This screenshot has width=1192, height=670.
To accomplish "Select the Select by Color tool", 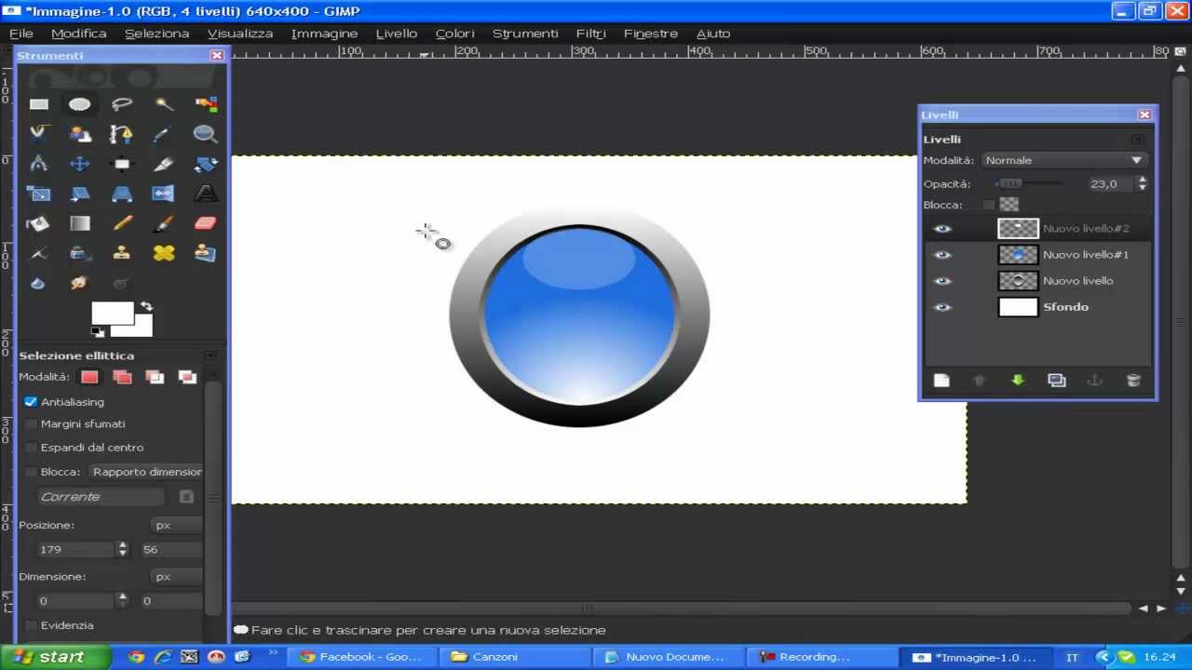I will coord(206,104).
